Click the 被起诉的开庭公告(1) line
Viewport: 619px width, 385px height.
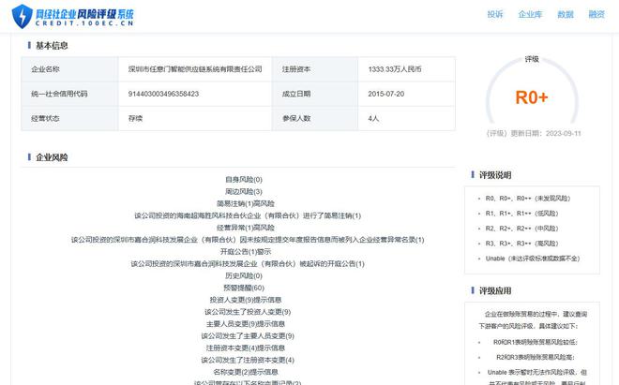point(248,264)
